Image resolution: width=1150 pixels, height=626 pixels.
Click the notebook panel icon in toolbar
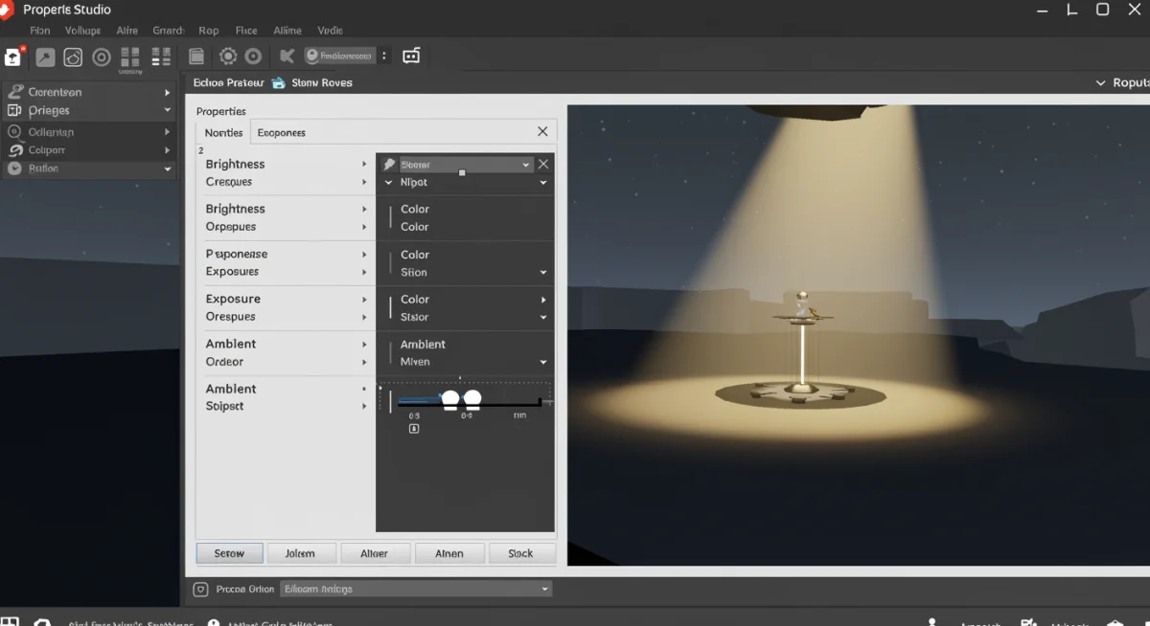(x=196, y=56)
